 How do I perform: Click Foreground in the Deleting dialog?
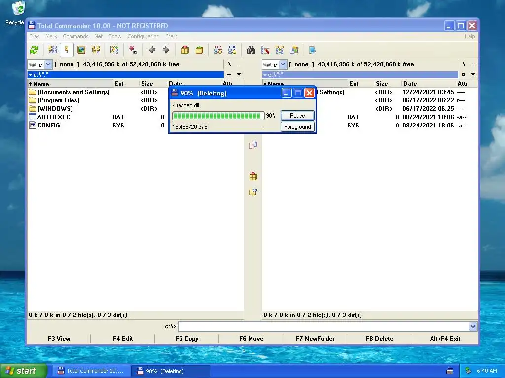click(297, 127)
